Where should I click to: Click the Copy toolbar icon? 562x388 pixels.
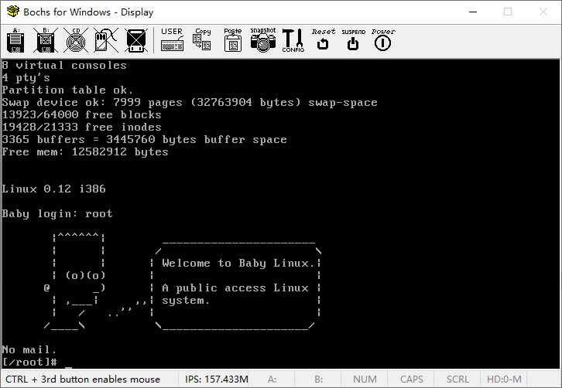[202, 40]
